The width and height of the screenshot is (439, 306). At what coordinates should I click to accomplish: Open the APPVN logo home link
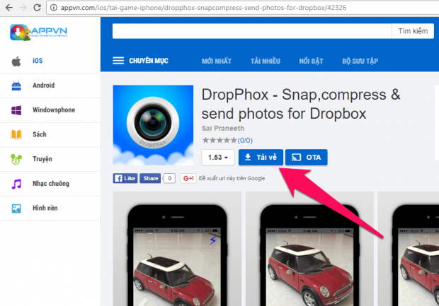click(38, 33)
